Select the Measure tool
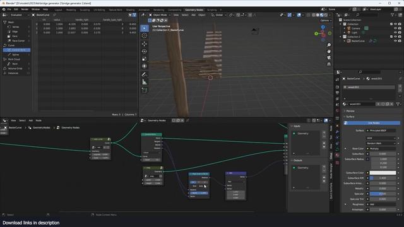Screen dimensions: 404x227 point(145,82)
